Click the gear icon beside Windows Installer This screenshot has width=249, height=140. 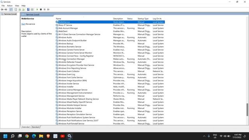57,87
